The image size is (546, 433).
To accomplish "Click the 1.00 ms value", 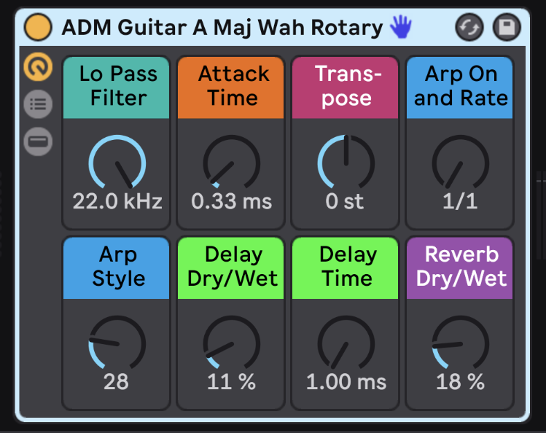I will point(346,382).
